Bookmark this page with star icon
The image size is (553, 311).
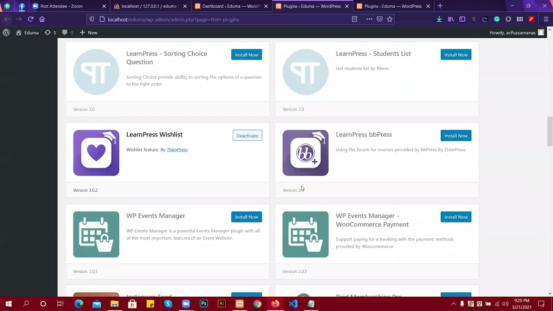point(390,19)
